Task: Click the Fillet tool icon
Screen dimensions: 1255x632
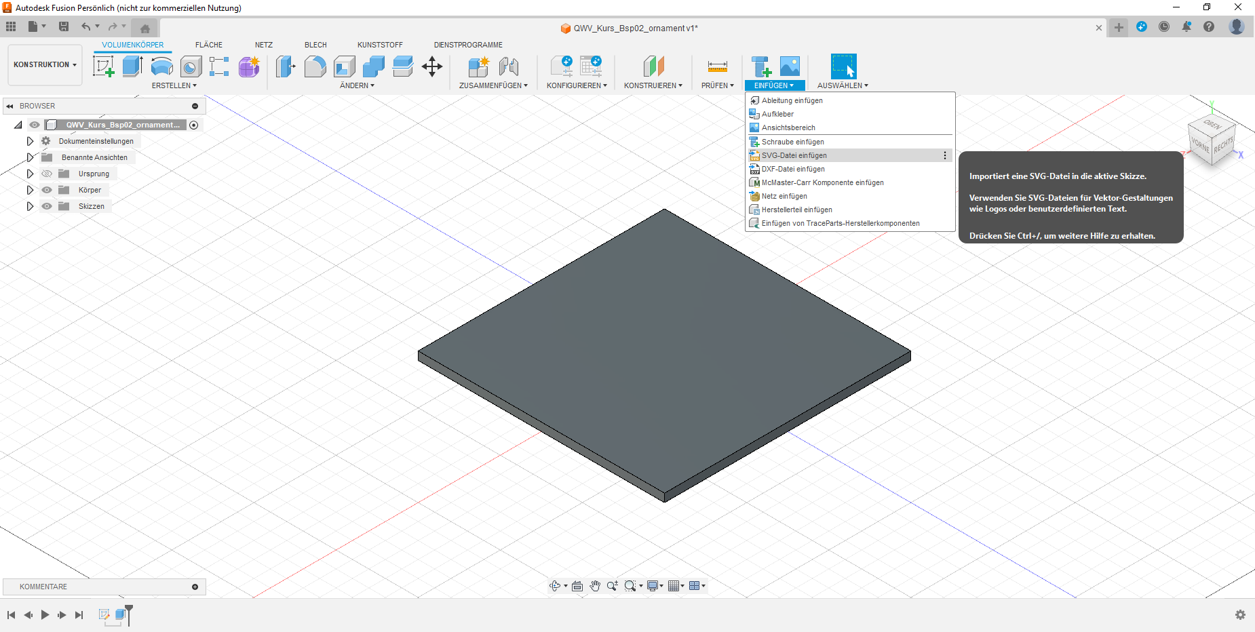Action: (315, 66)
